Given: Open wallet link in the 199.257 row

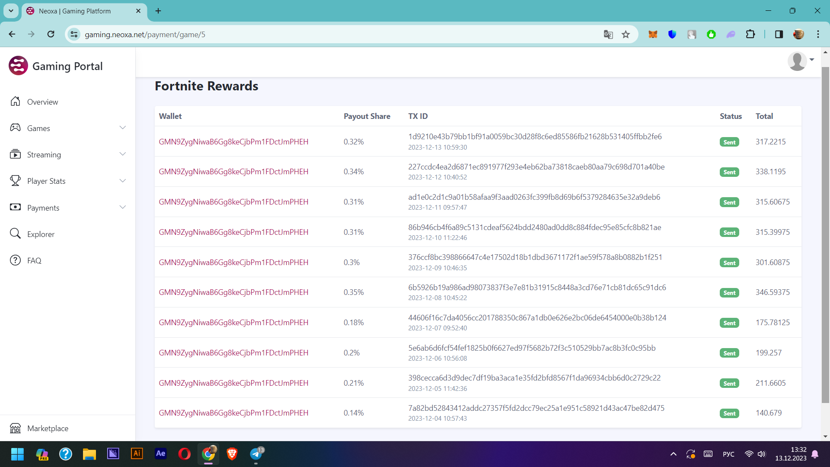Looking at the screenshot, I should 233,353.
